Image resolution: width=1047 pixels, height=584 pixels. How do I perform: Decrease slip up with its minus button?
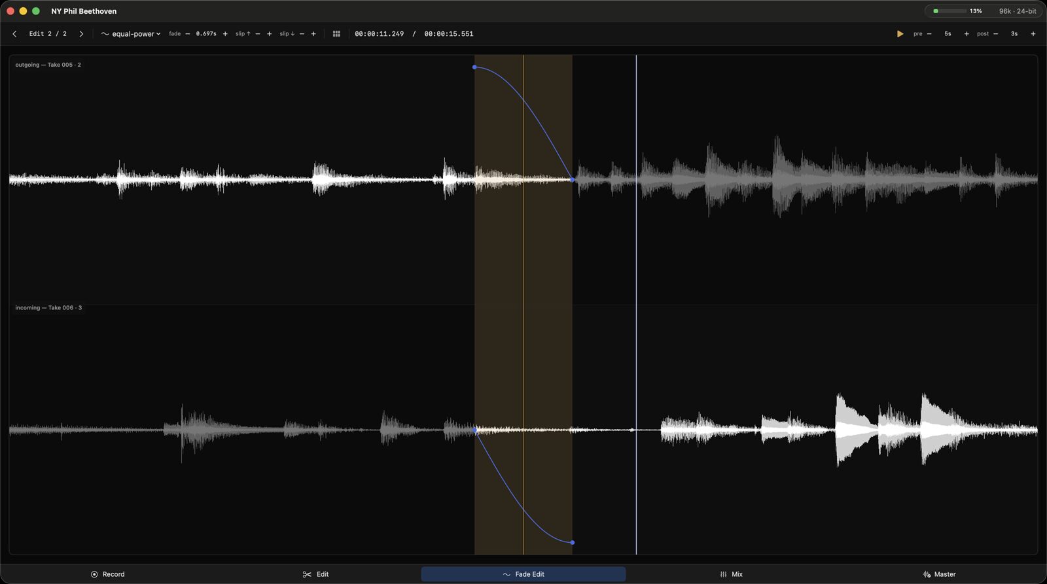pos(258,34)
